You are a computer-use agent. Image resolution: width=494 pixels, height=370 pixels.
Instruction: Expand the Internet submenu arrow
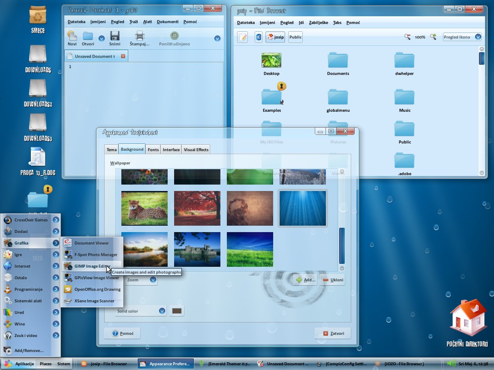(x=56, y=266)
